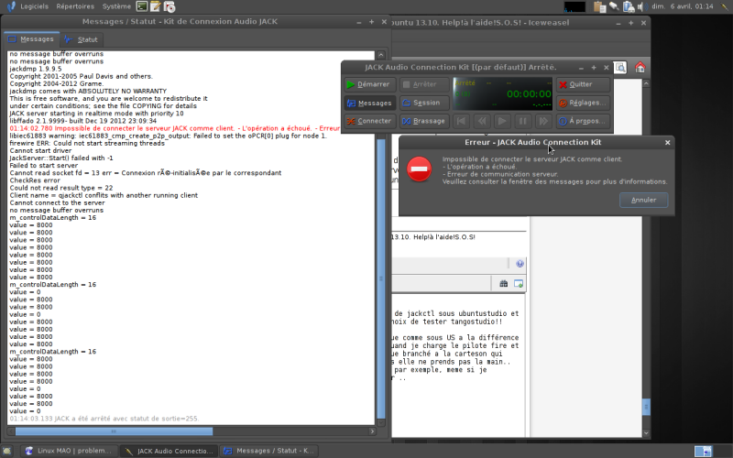Click the keyboard icon in forum editor toolbar
The height and width of the screenshot is (458, 733).
(x=503, y=284)
